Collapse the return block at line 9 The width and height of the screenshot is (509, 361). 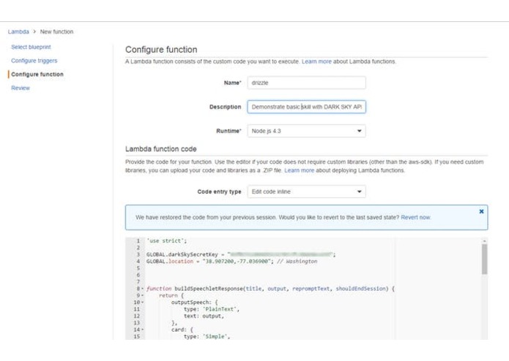pyautogui.click(x=143, y=295)
